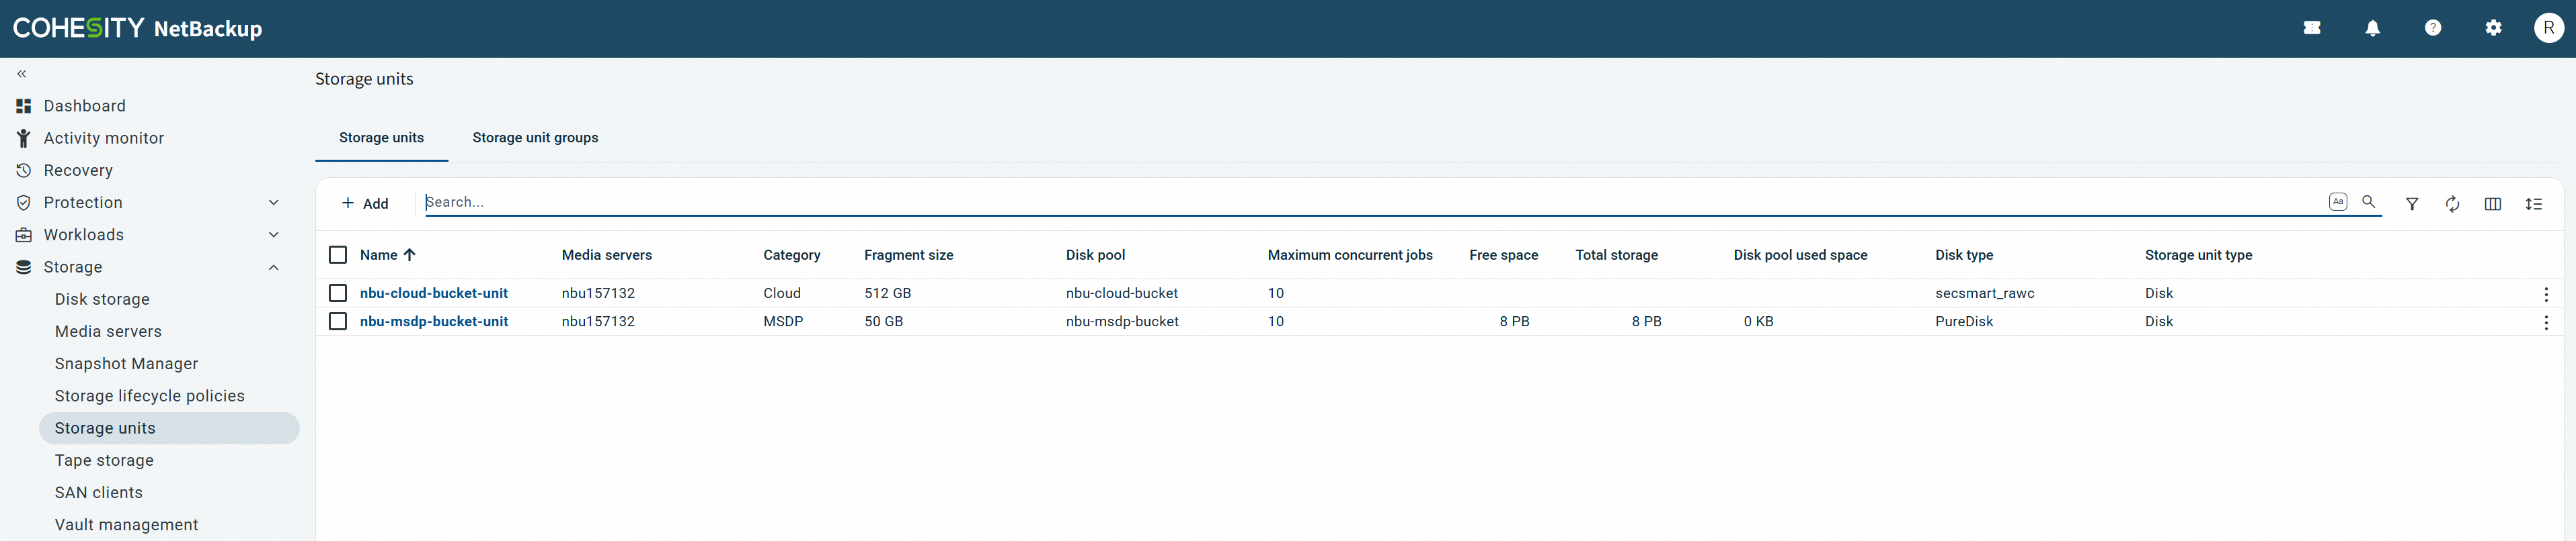The image size is (2576, 541).
Task: Open notifications bell
Action: [x=2372, y=28]
